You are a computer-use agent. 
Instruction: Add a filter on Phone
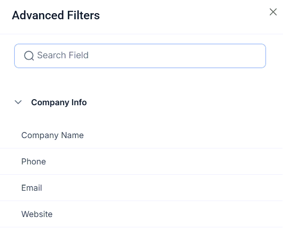[33, 162]
